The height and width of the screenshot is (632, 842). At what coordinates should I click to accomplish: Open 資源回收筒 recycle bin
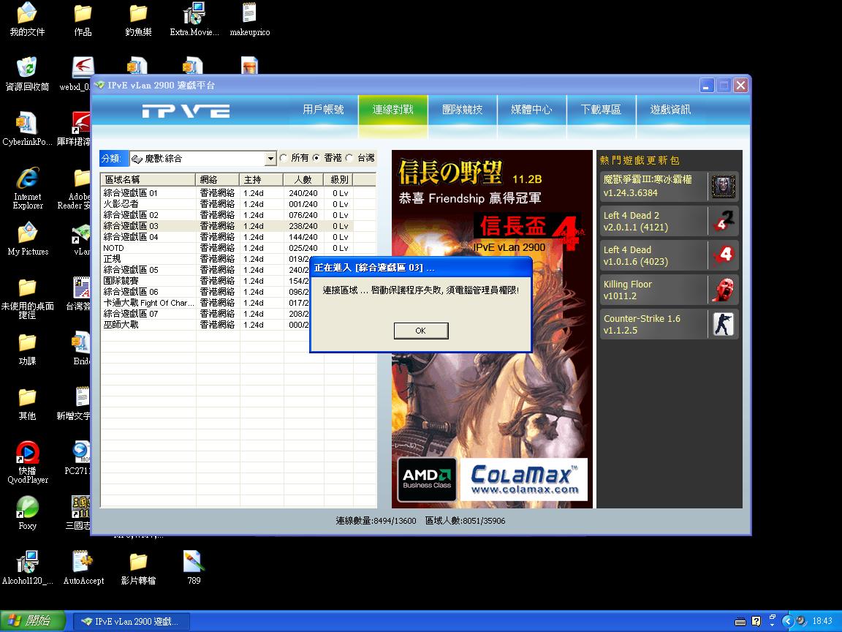click(27, 74)
